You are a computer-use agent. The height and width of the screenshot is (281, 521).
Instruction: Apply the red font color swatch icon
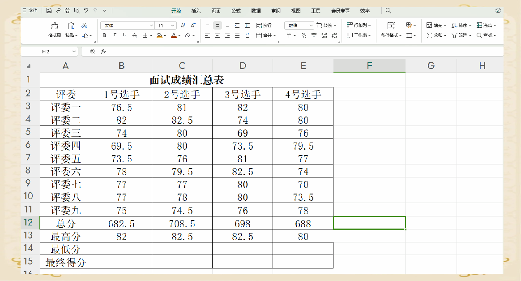(174, 35)
